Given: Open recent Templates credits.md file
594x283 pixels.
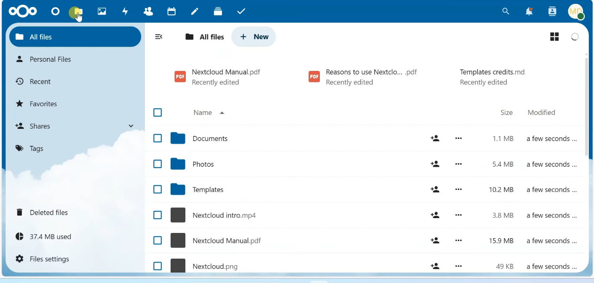Looking at the screenshot, I should [x=493, y=77].
